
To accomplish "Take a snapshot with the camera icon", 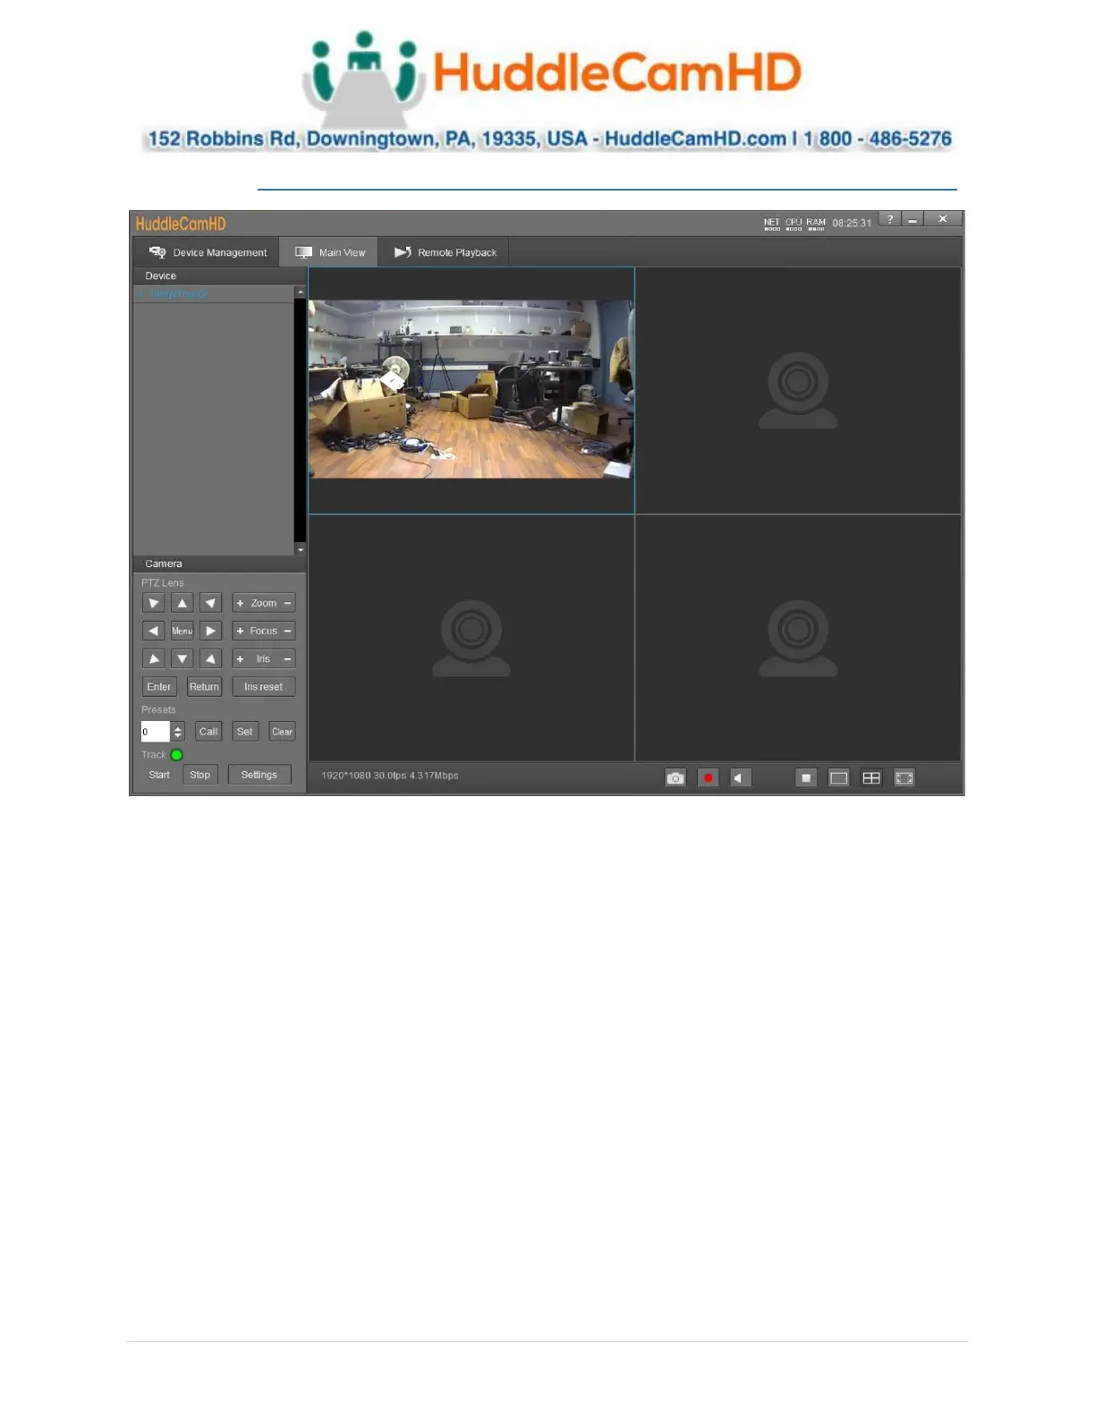I will (675, 778).
